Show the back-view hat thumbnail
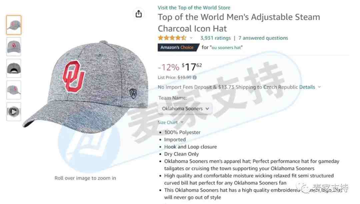 coord(14,68)
